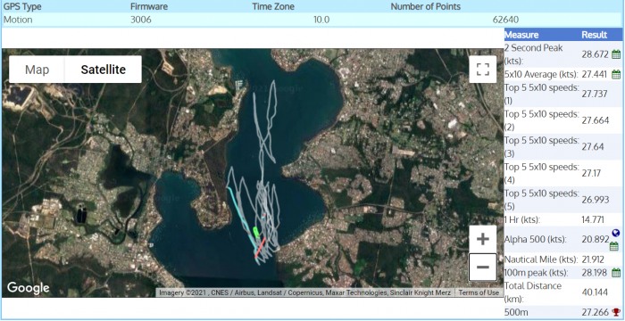Click the Google logo on map

pos(29,287)
